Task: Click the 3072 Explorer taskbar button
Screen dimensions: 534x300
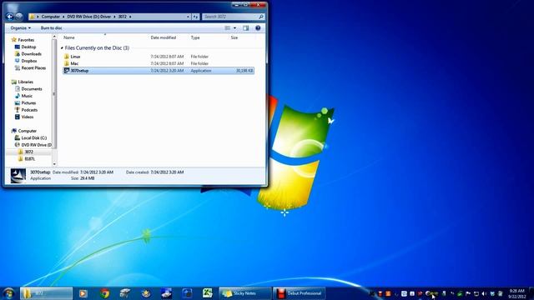Action: tap(46, 293)
